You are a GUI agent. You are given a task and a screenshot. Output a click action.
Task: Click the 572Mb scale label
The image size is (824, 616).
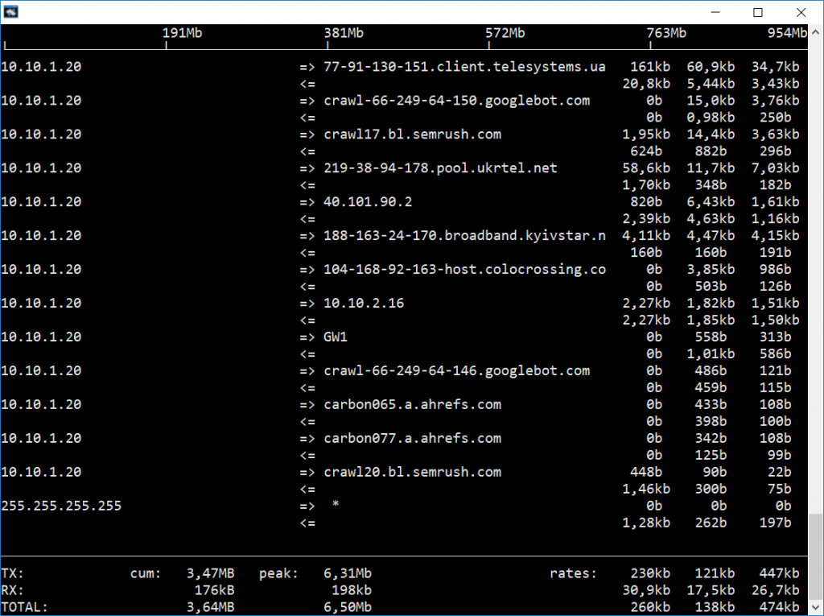coord(505,33)
